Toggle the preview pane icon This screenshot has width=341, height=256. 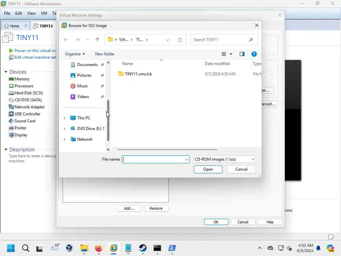tap(242, 54)
